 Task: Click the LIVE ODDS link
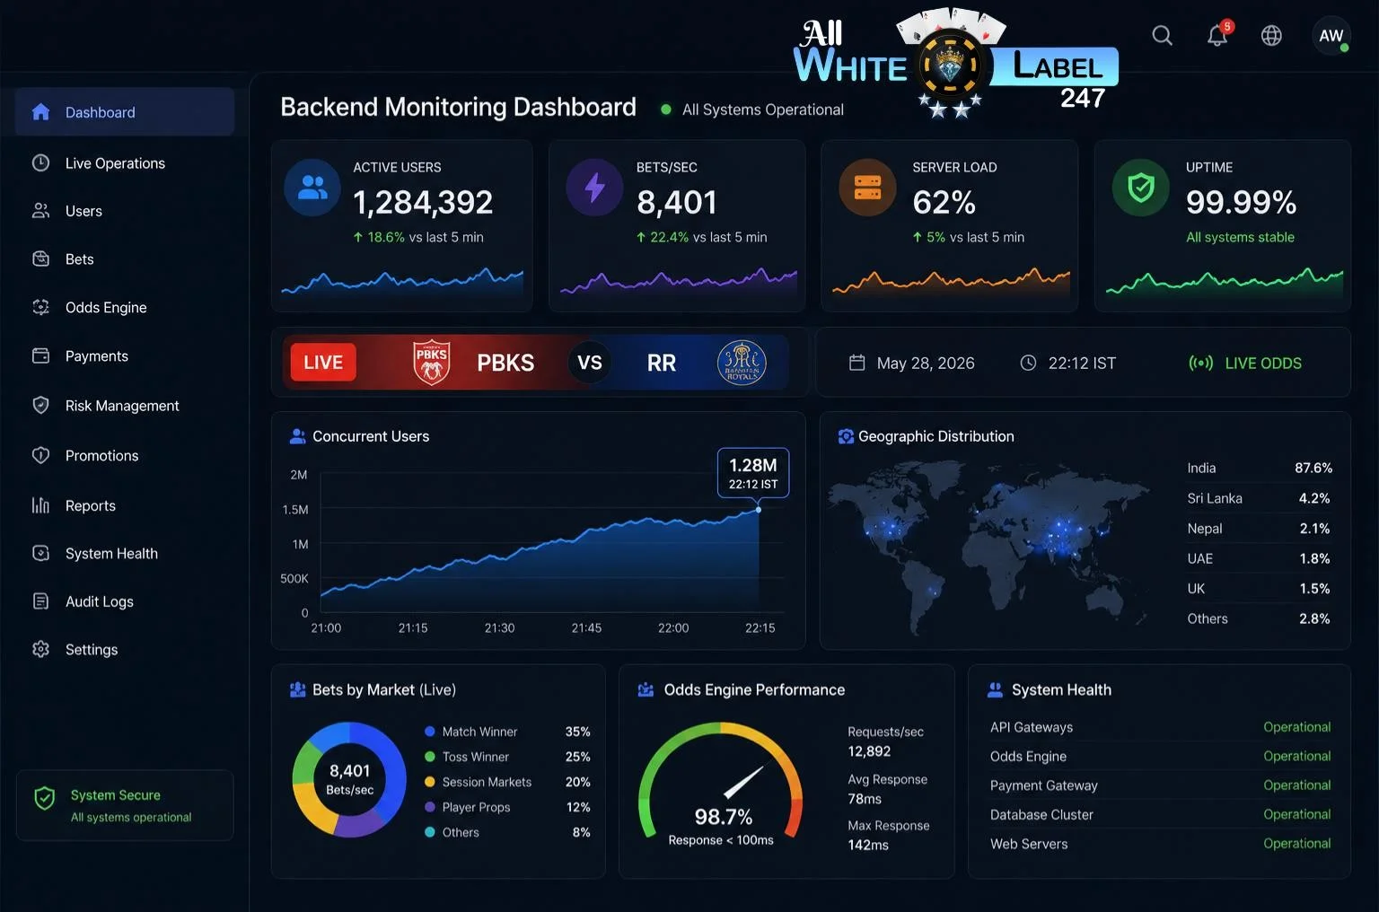tap(1245, 363)
